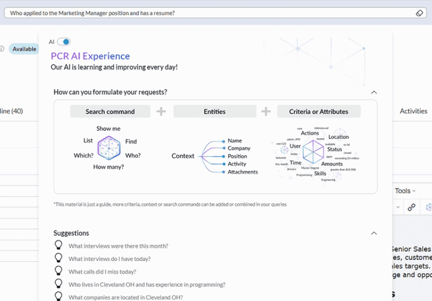The width and height of the screenshot is (432, 301).
Task: Open the Activities tab in background
Action: (413, 111)
